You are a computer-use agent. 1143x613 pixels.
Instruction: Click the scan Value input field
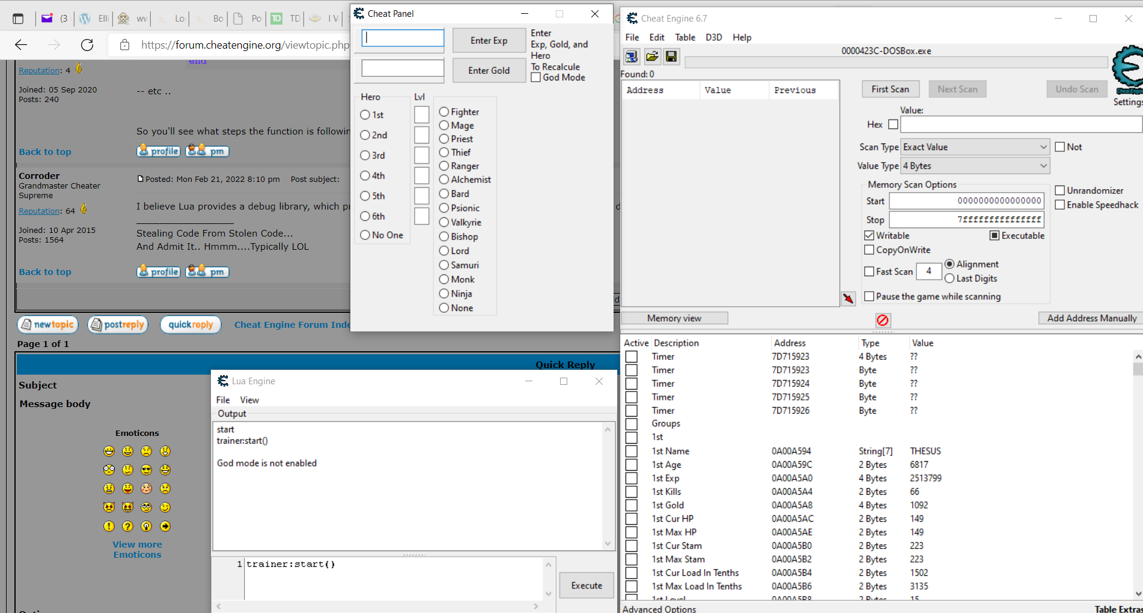1020,124
